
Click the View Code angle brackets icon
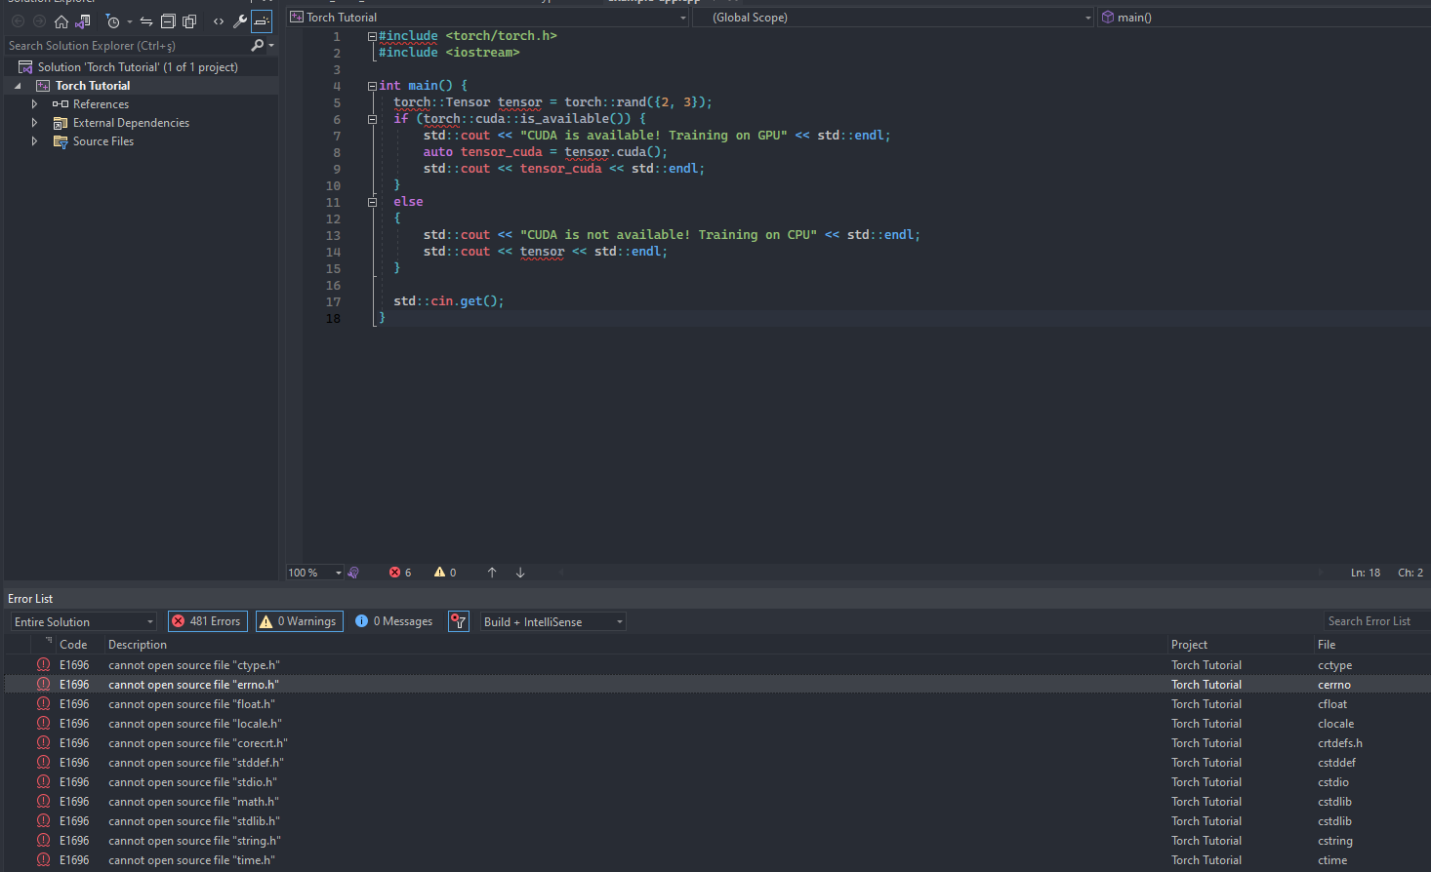click(x=219, y=21)
